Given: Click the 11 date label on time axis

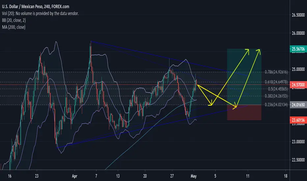Looking at the screenshot, I should coord(248,176).
